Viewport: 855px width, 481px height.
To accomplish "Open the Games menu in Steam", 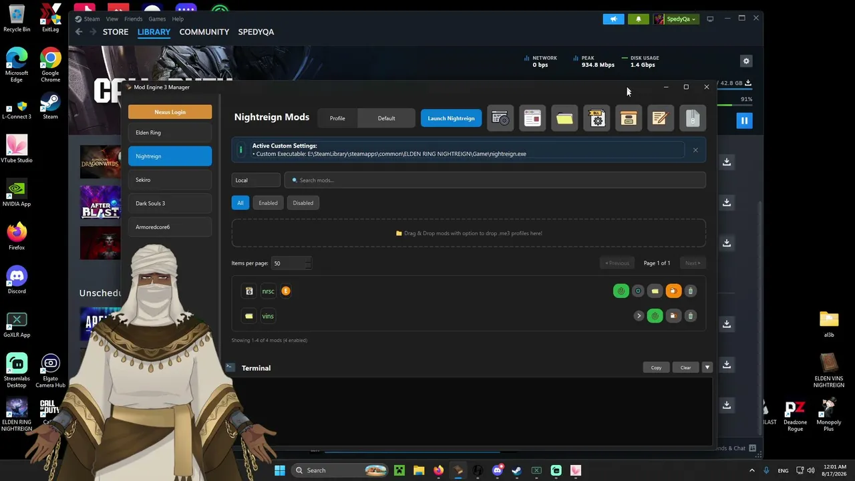I will click(157, 19).
